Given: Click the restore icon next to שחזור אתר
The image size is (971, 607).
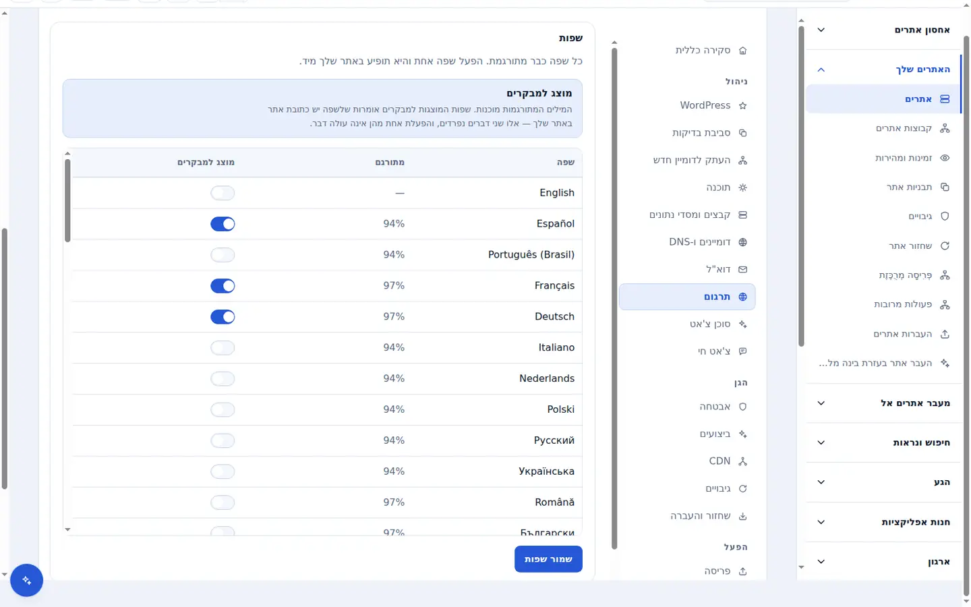Looking at the screenshot, I should click(x=945, y=246).
